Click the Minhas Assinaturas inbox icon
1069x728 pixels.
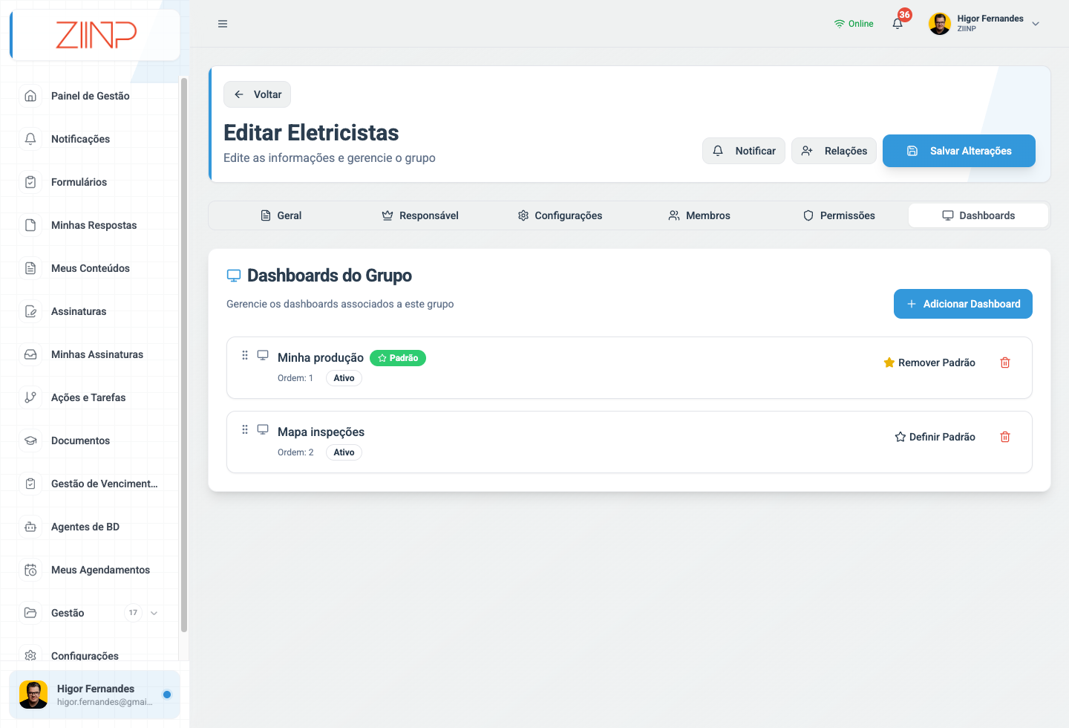pyautogui.click(x=30, y=354)
